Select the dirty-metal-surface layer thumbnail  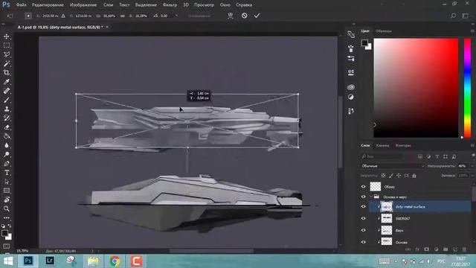(x=386, y=207)
